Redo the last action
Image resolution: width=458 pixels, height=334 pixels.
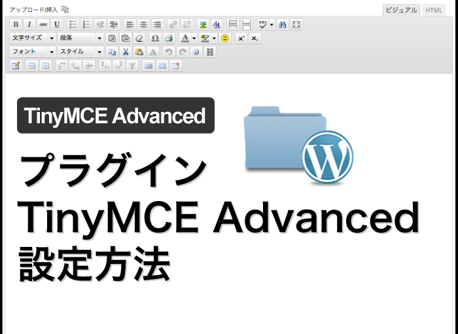click(x=183, y=52)
